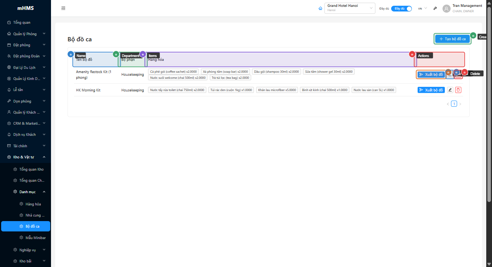Collapse sidebar with the menu fold icon
The image size is (492, 267).
tap(63, 8)
